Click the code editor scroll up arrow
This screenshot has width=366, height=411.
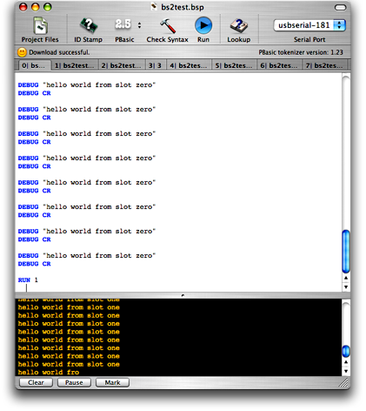(x=346, y=278)
